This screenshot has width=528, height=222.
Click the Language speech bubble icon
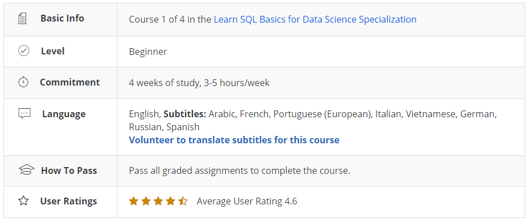point(24,114)
